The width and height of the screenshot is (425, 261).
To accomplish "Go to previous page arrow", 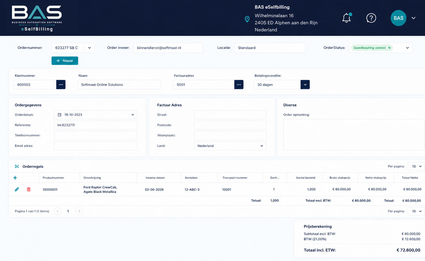I will click(x=58, y=211).
